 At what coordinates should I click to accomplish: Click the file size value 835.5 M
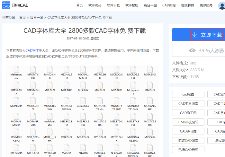pyautogui.click(x=197, y=70)
